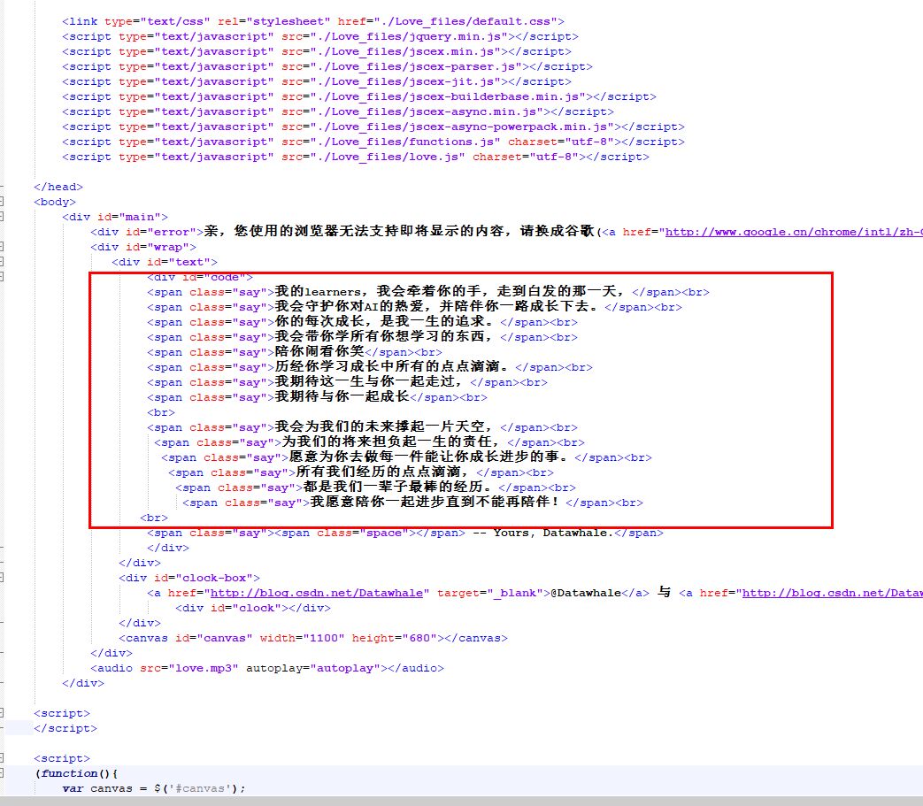Image resolution: width=923 pixels, height=806 pixels.
Task: Click the line 愿意为你去做每一件能让你成长进步的事
Action: tap(407, 457)
